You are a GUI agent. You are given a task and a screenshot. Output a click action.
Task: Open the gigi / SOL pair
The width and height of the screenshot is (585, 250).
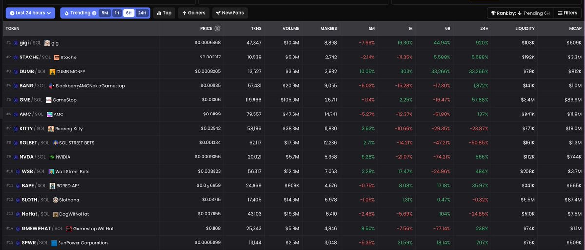pos(30,43)
